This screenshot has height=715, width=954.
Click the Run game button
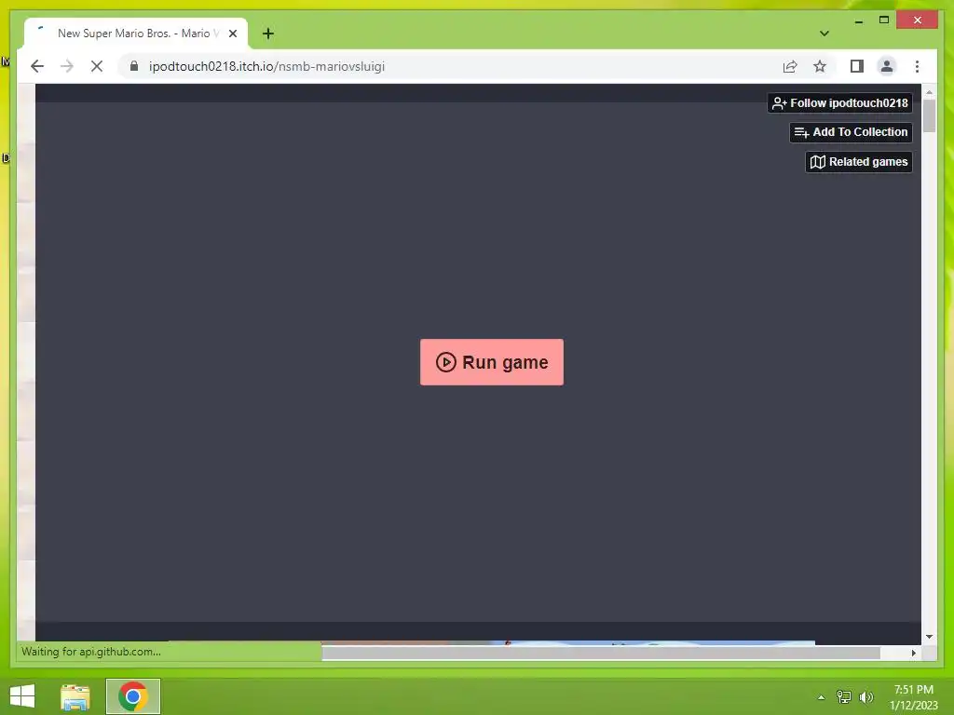point(492,362)
